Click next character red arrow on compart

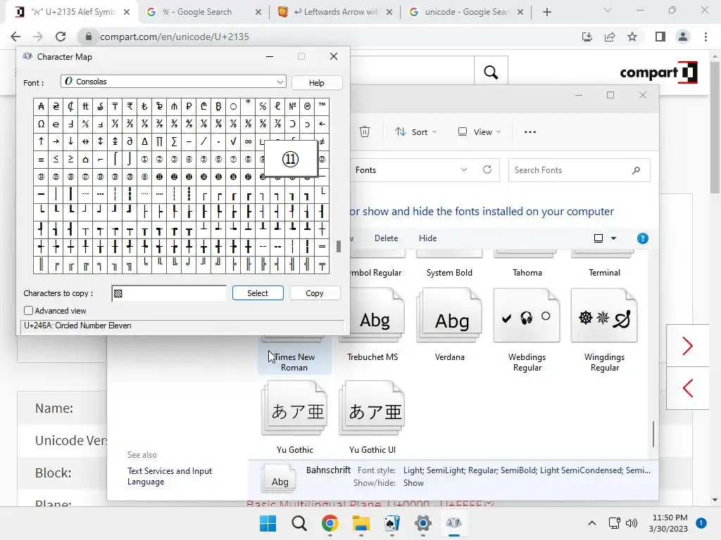[x=687, y=346]
